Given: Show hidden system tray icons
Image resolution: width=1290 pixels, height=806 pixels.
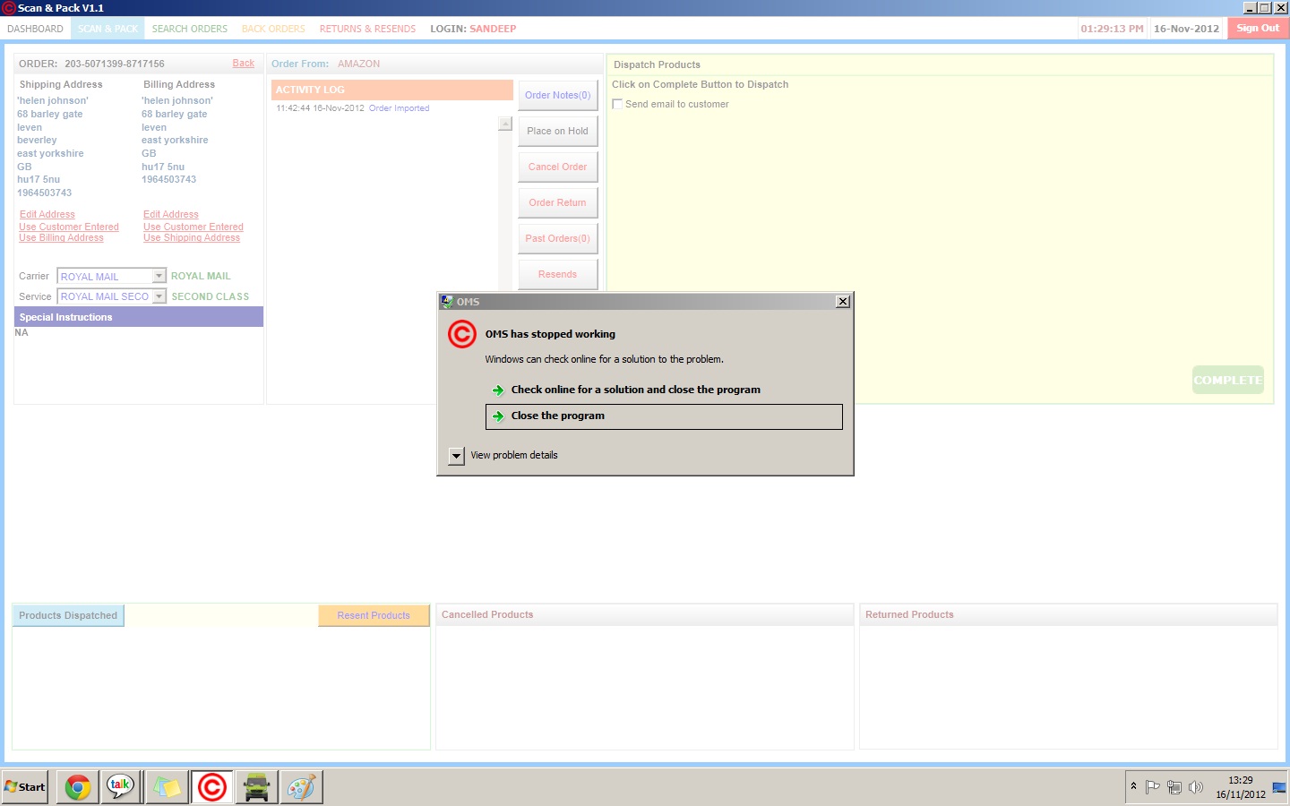Looking at the screenshot, I should pyautogui.click(x=1133, y=786).
